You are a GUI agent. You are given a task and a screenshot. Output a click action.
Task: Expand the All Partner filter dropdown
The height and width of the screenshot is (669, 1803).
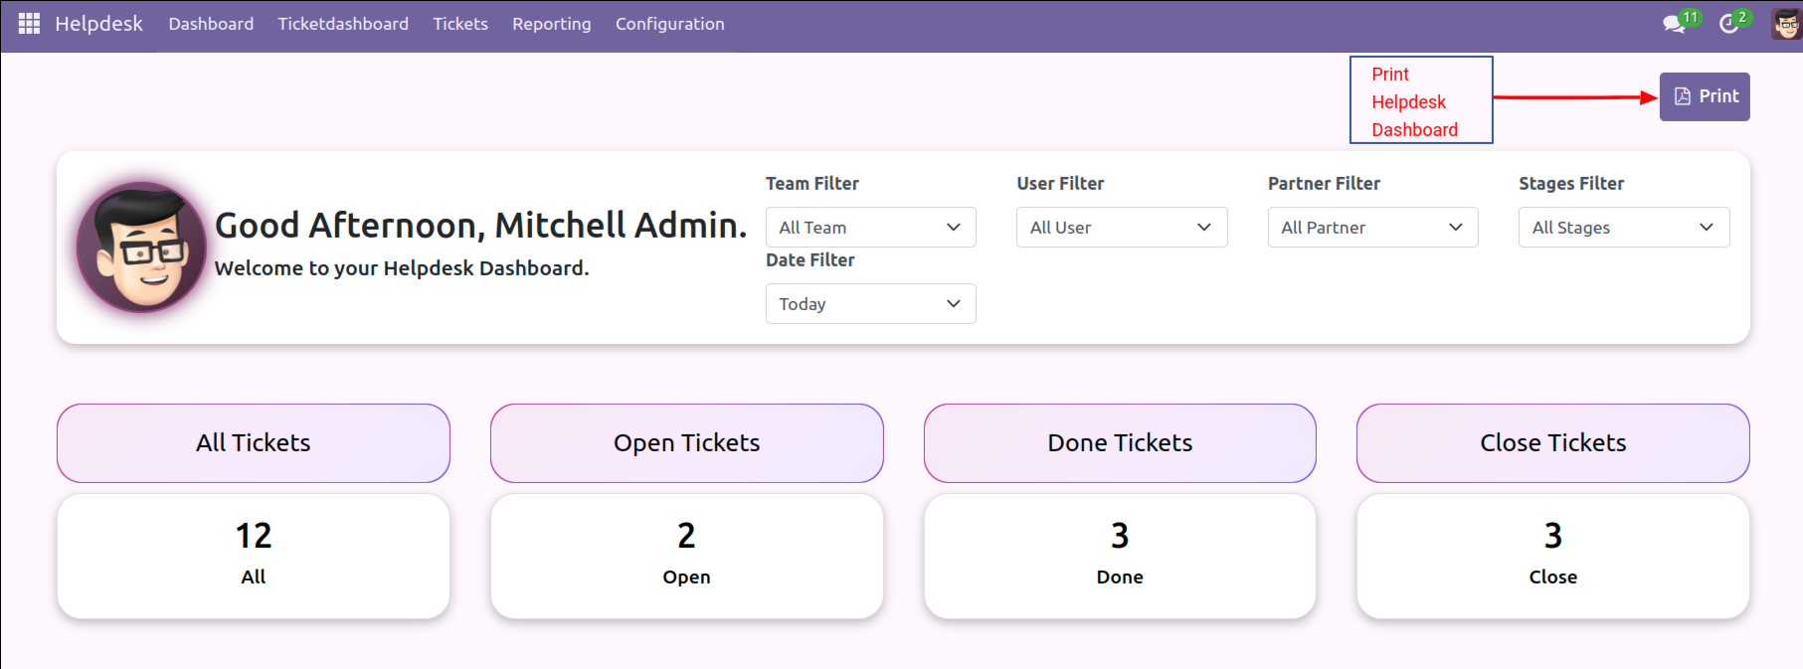coord(1373,228)
